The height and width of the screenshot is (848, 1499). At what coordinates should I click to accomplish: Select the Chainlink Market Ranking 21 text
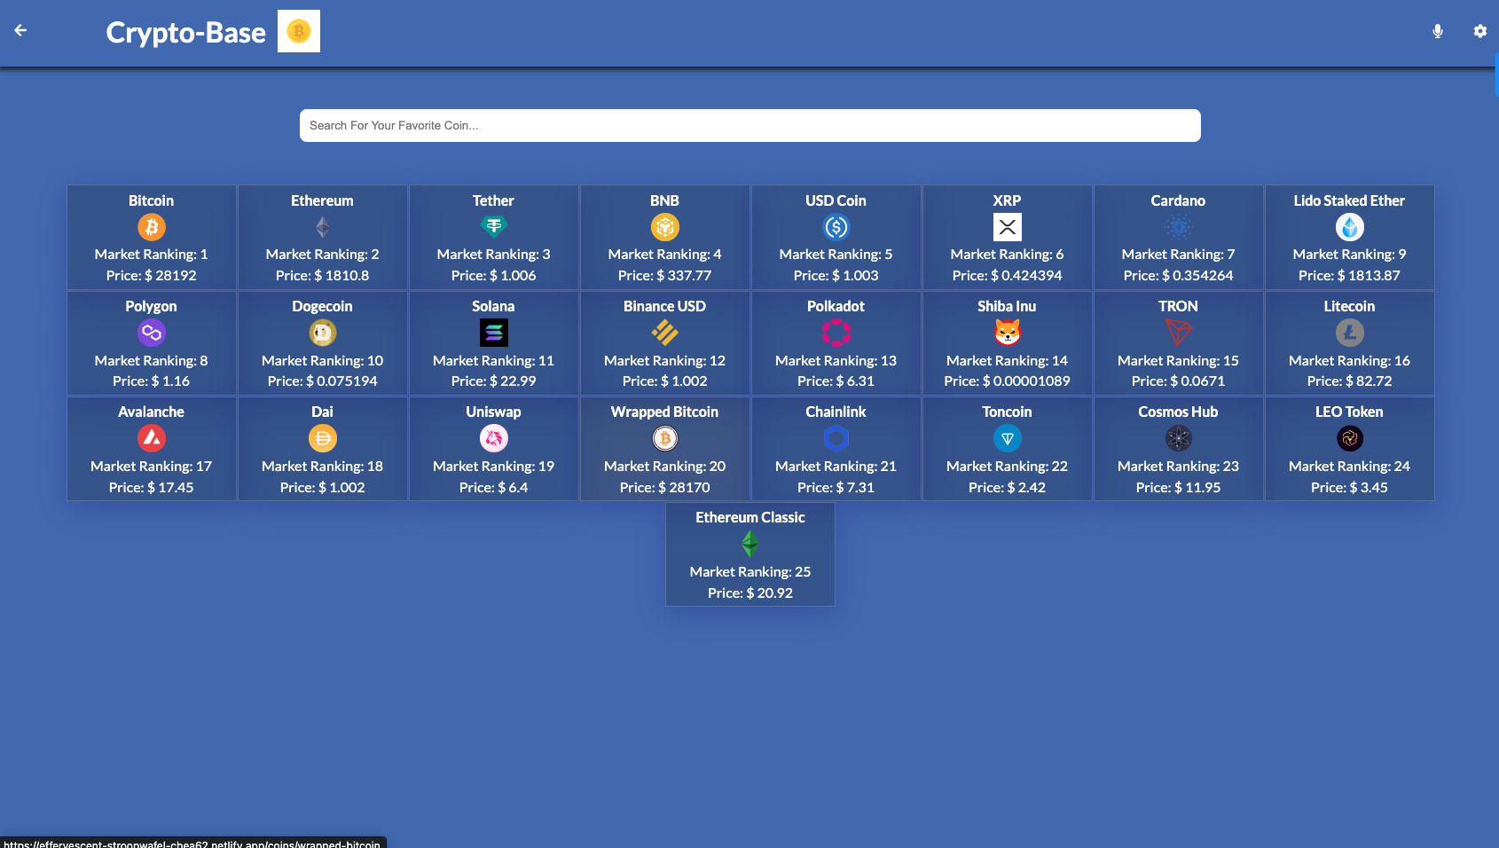coord(836,466)
